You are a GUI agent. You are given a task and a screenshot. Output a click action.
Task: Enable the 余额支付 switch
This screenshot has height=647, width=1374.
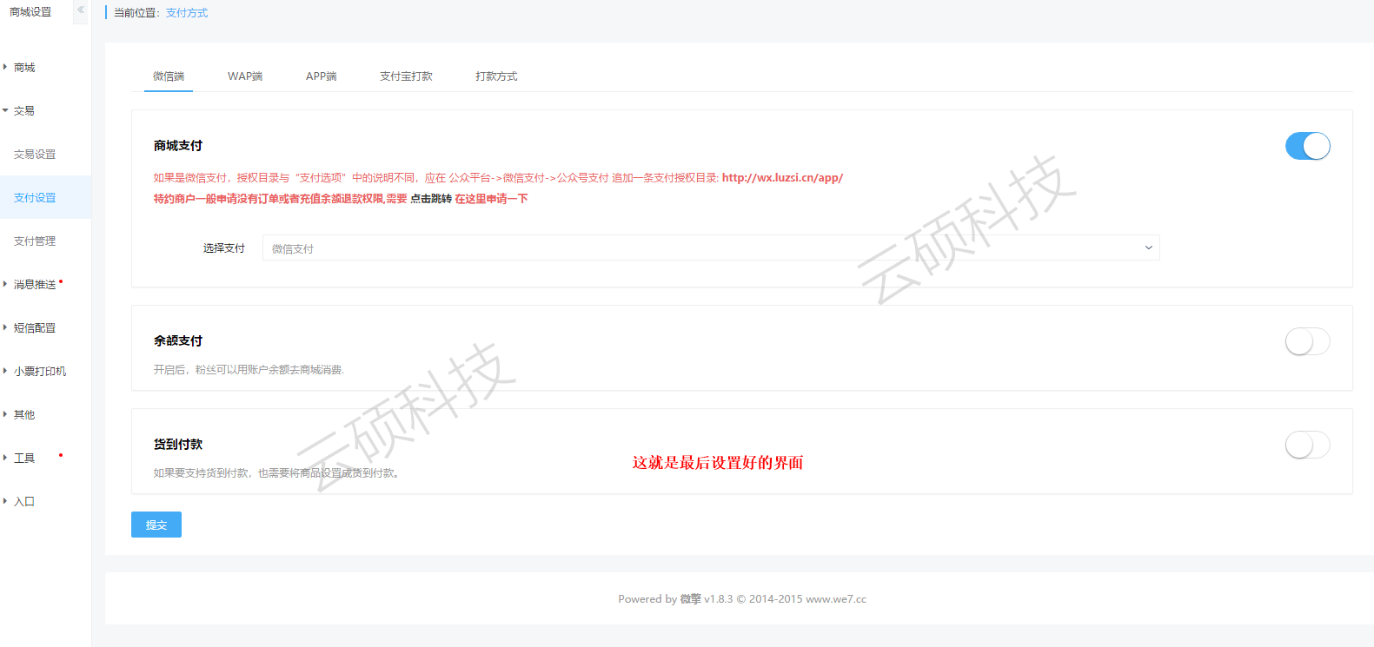coord(1307,341)
